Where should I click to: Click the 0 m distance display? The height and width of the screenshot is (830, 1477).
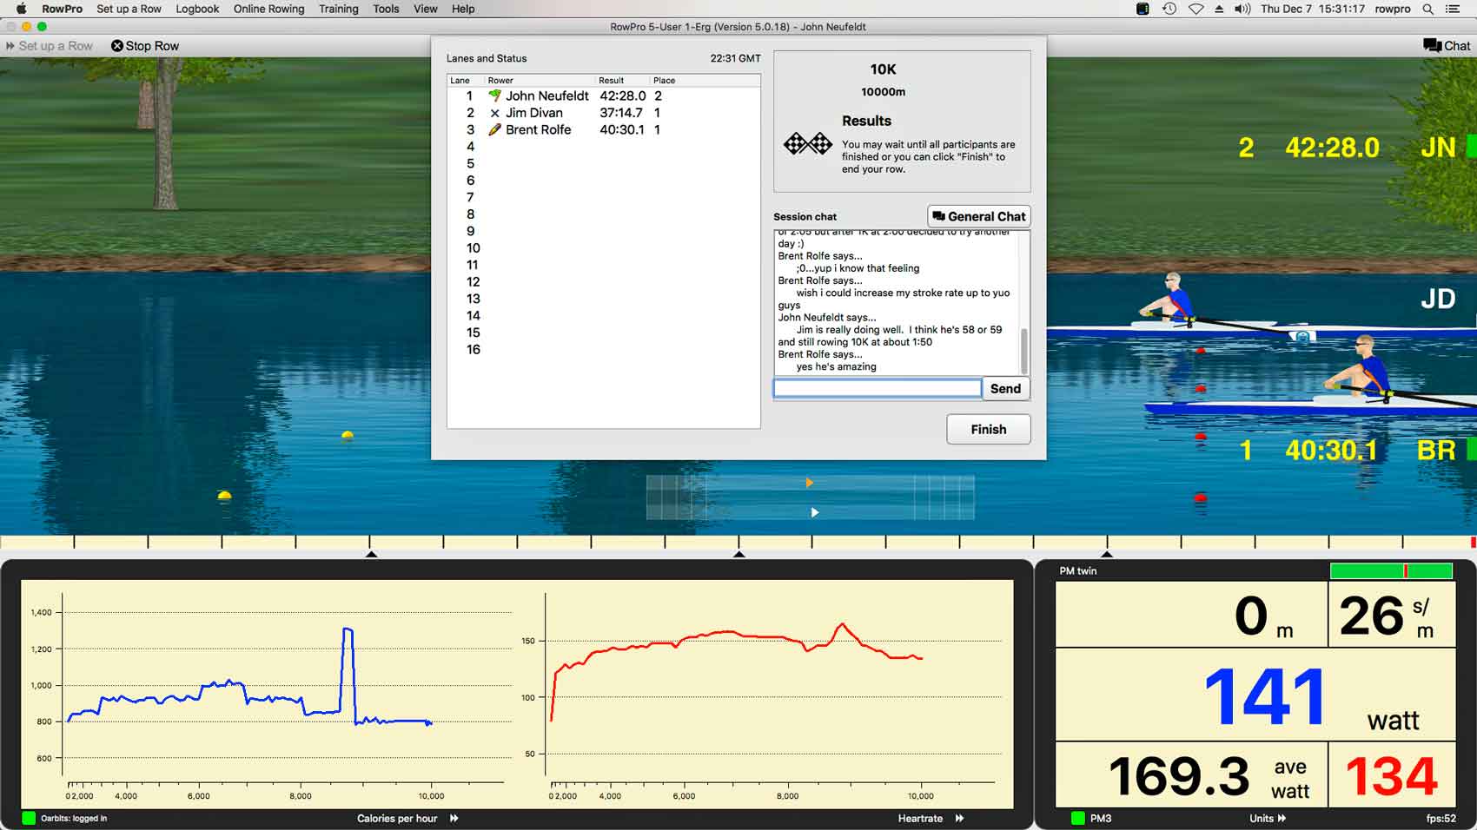click(x=1191, y=615)
